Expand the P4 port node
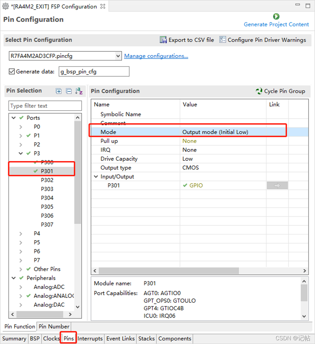The image size is (315, 344). [x=21, y=234]
